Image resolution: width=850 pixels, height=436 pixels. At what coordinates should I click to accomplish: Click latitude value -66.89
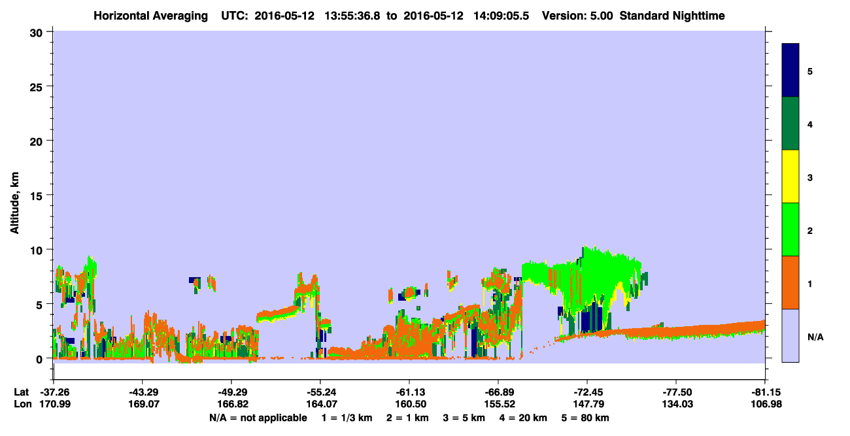point(498,392)
